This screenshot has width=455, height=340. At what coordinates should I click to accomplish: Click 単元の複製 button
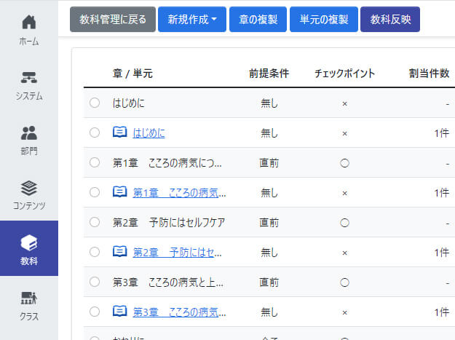click(324, 20)
